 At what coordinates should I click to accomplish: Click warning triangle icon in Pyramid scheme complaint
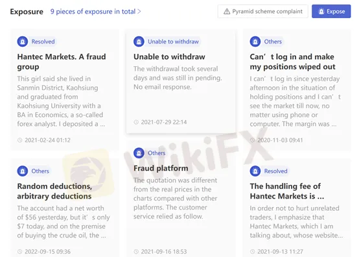click(x=227, y=12)
